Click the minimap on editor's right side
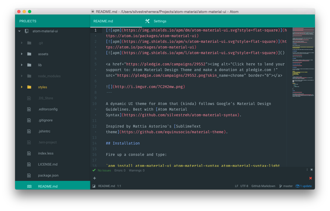This screenshot has width=330, height=211. click(x=303, y=62)
